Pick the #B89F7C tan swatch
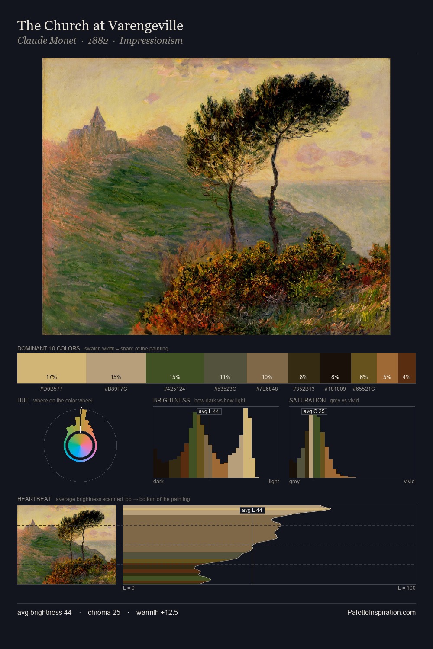 click(116, 368)
